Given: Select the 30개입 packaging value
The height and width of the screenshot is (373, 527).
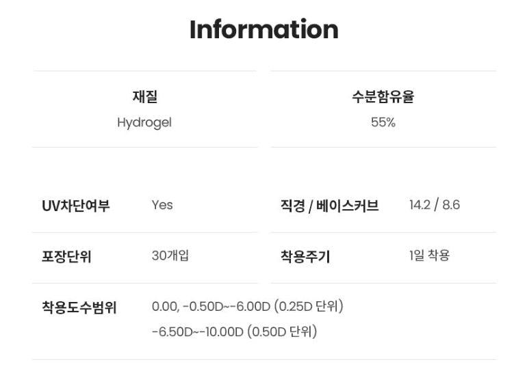Looking at the screenshot, I should tap(170, 256).
